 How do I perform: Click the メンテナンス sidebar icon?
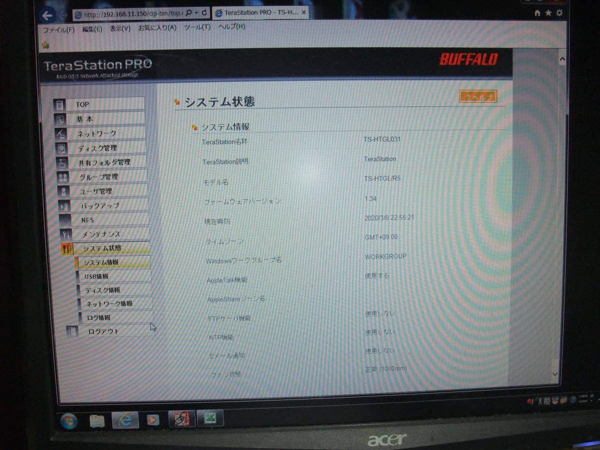pyautogui.click(x=65, y=234)
